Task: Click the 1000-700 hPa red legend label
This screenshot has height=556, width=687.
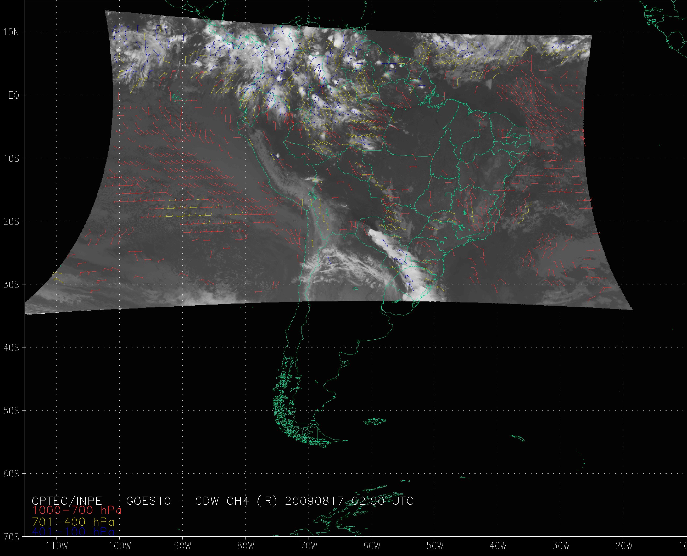Action: (77, 510)
